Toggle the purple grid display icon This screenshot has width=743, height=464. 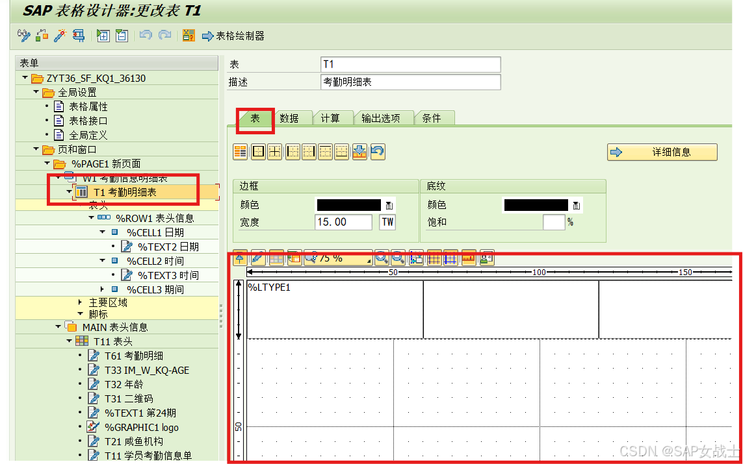434,258
